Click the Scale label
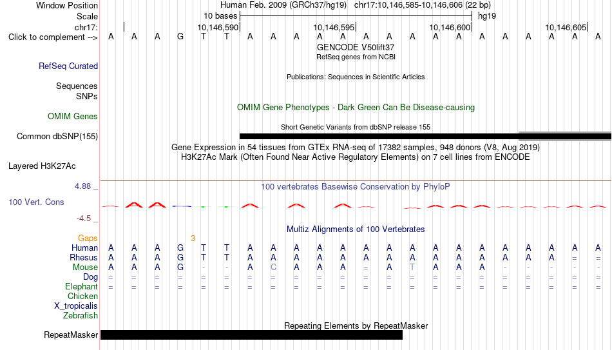Viewport: 612px width, 350px height. click(87, 16)
